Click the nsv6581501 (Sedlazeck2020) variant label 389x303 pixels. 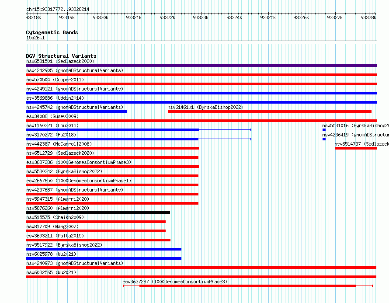(x=60, y=61)
